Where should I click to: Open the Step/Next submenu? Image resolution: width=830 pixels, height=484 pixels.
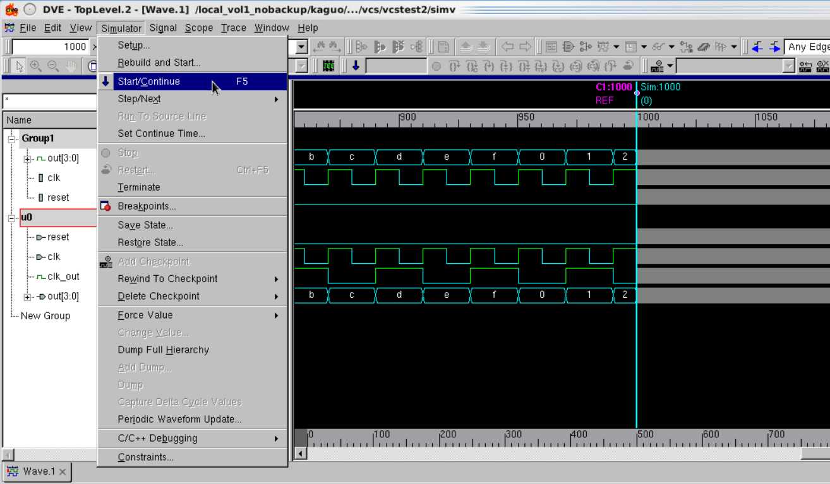tap(139, 99)
